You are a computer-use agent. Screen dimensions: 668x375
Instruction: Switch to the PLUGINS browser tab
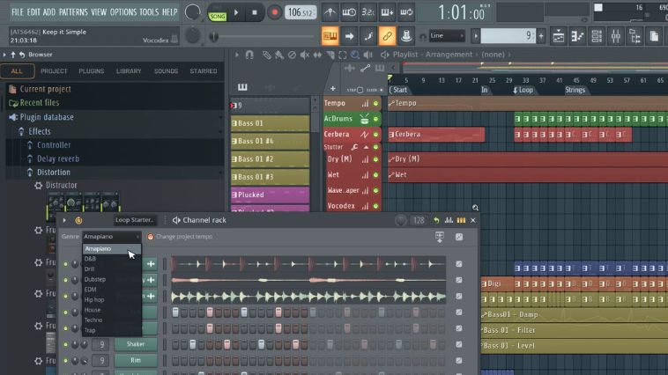(x=91, y=71)
